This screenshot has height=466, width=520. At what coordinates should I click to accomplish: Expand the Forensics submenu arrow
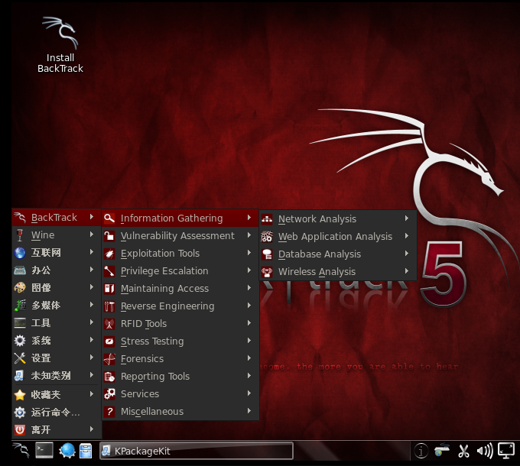click(x=249, y=358)
